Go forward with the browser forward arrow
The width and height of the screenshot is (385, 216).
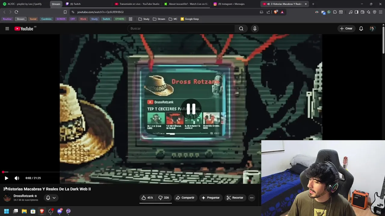pos(10,12)
